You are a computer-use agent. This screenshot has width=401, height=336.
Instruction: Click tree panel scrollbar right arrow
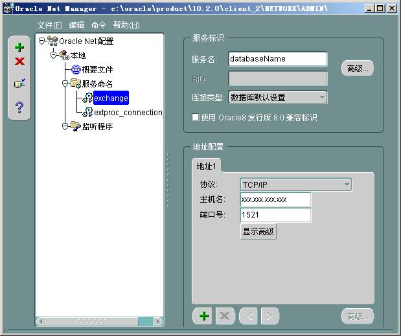pos(158,321)
